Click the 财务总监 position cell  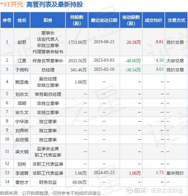point(48,182)
